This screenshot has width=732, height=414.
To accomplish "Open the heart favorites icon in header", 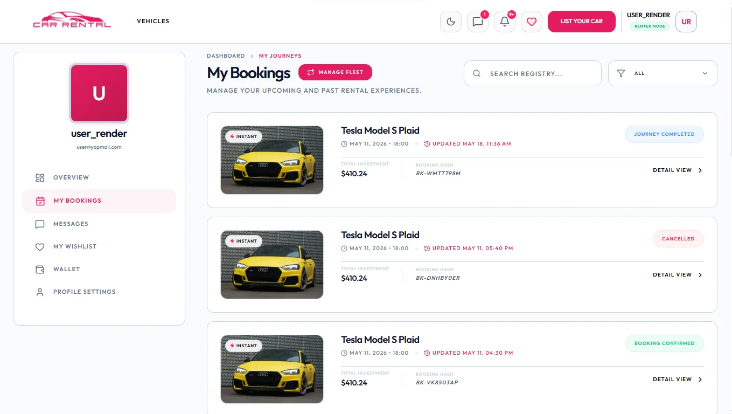I will (532, 22).
